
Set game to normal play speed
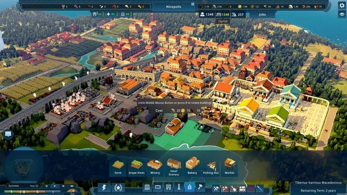click(55, 186)
